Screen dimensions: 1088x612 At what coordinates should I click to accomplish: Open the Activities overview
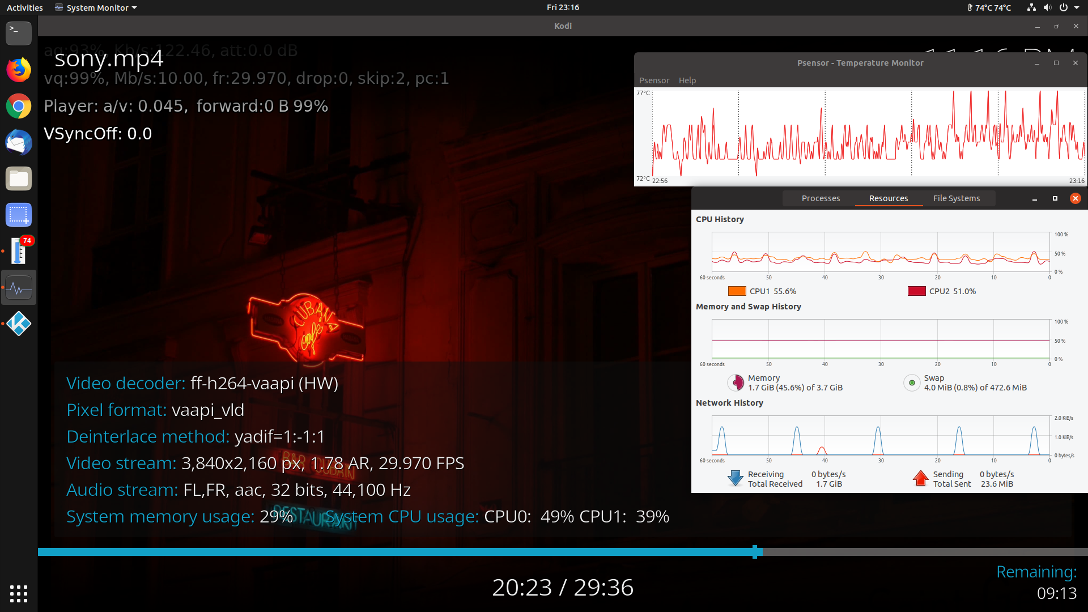point(24,7)
